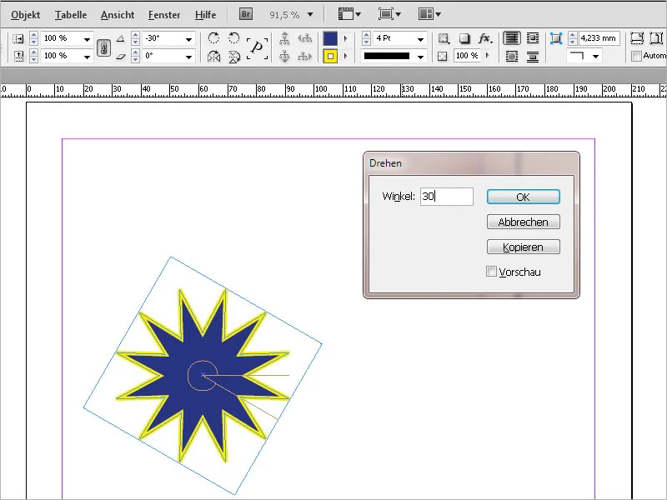Click the drop shadow effect icon
This screenshot has height=500, width=667.
[464, 37]
